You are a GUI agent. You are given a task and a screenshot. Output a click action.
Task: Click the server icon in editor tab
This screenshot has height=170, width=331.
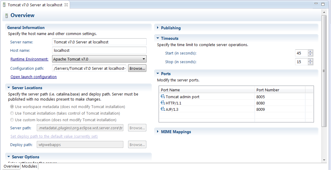4,5
